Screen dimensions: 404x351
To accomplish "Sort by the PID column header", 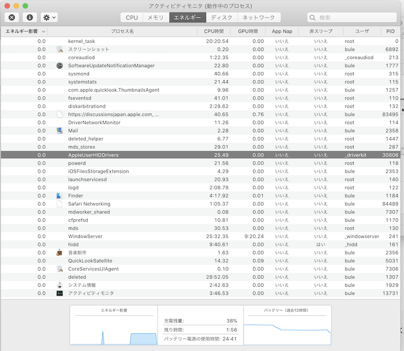I will tap(390, 31).
